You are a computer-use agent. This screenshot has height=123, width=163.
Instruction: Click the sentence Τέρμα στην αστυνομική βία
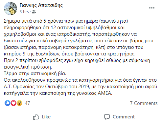(x=35, y=73)
